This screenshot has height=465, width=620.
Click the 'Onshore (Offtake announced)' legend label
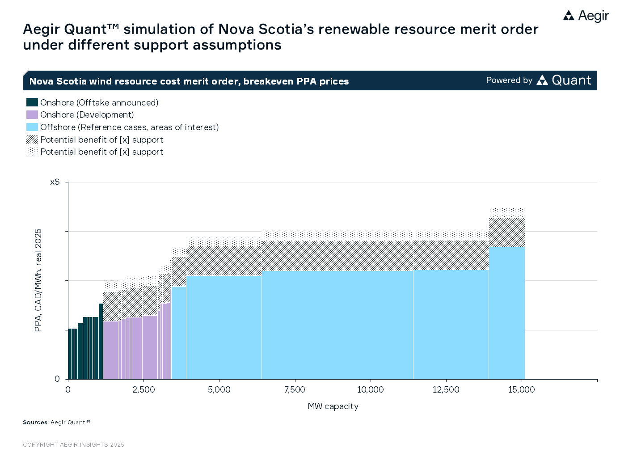99,103
